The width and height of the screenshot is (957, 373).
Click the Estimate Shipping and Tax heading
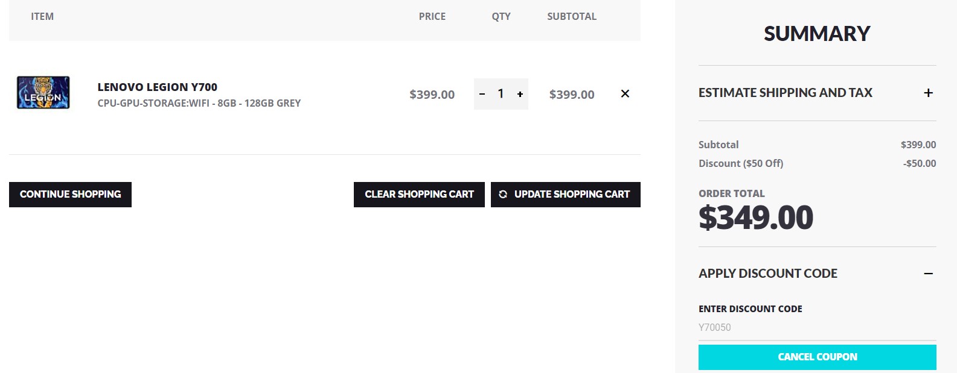point(785,93)
